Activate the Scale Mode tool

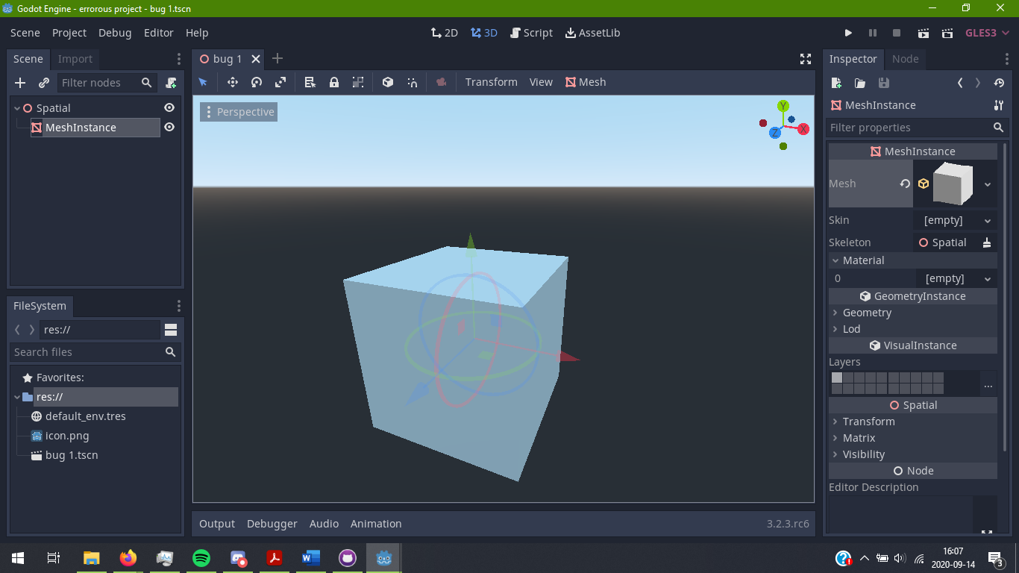tap(280, 82)
